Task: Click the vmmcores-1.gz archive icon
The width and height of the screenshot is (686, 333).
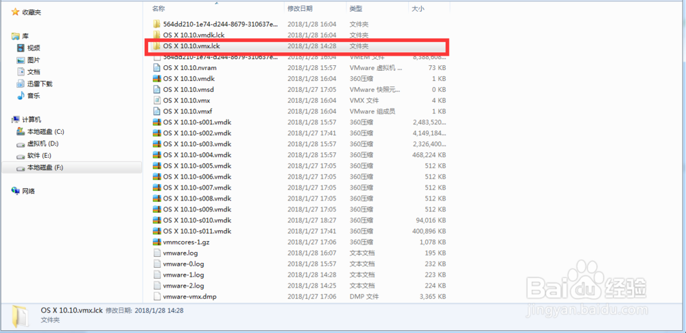Action: click(156, 242)
